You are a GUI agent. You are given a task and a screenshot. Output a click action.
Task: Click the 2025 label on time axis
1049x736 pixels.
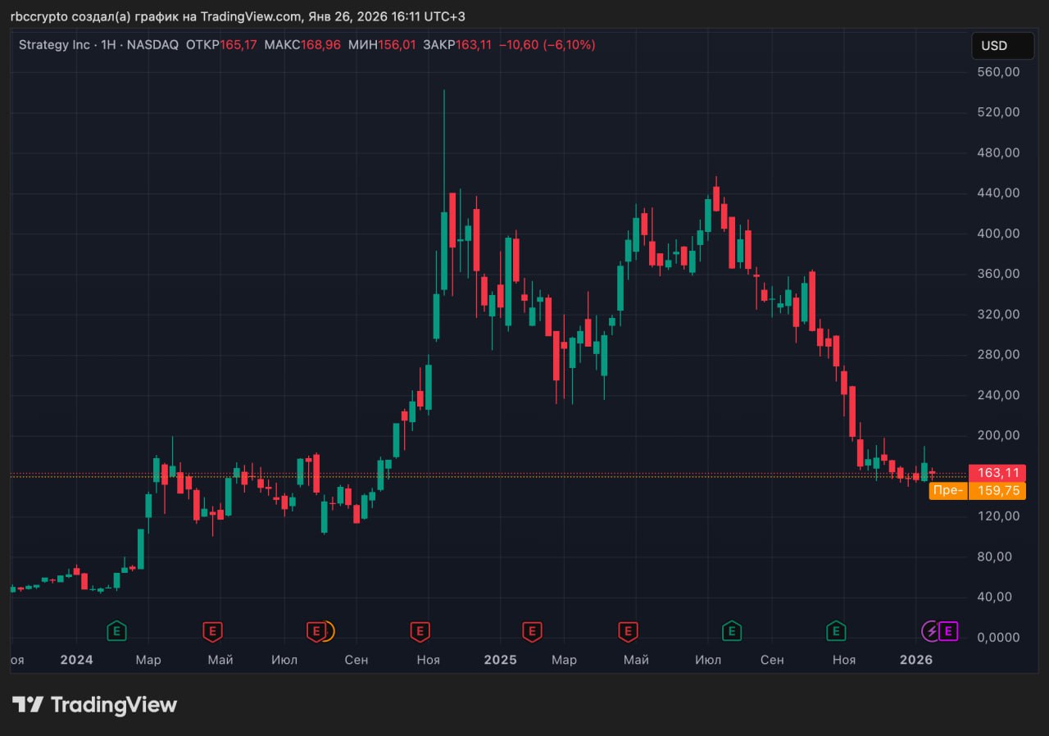[x=500, y=660]
